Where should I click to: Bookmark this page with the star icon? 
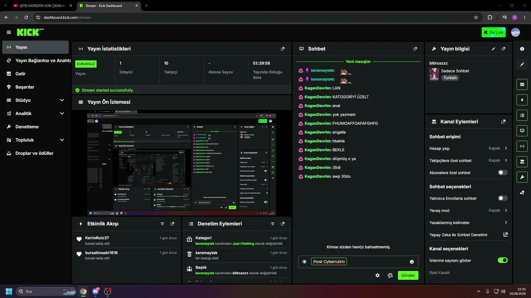pos(476,17)
